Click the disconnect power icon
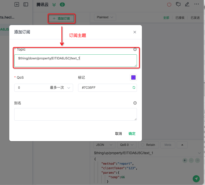The height and width of the screenshot is (185, 205). pos(169,4)
